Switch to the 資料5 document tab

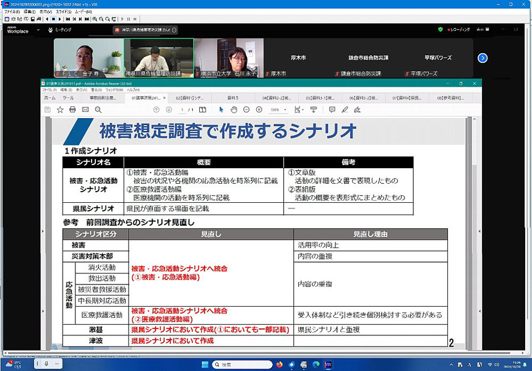[233, 98]
